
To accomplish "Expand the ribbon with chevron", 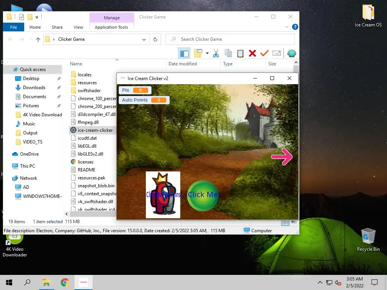I will pos(287,27).
